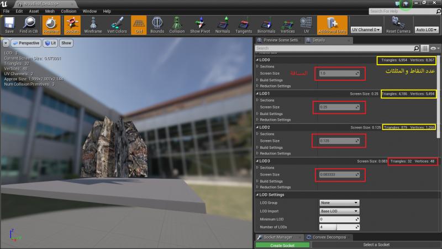Collapse the LOD Settings section

[257, 195]
